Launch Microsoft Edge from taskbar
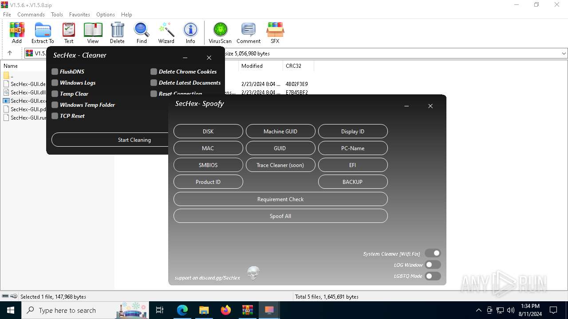 [x=182, y=310]
